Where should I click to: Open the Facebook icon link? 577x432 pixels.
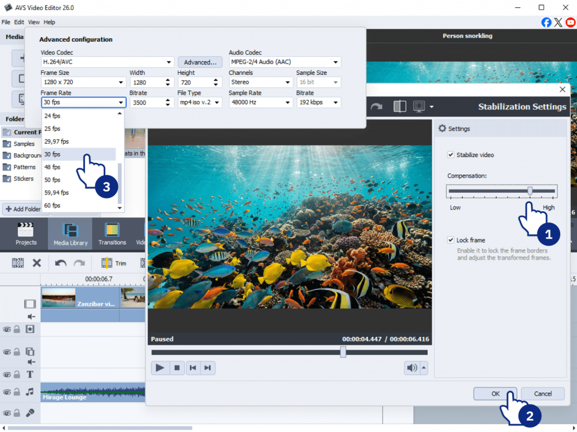point(546,22)
